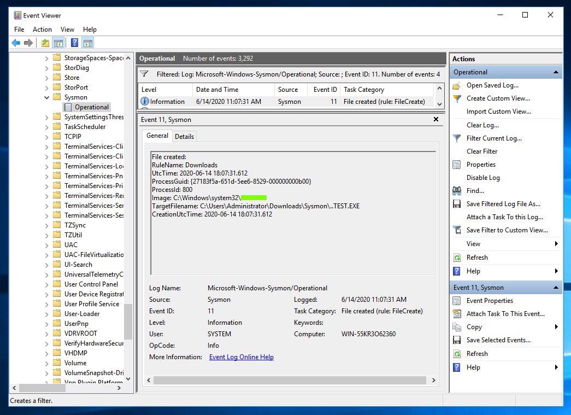
Task: Open the Action menu
Action: pyautogui.click(x=42, y=30)
